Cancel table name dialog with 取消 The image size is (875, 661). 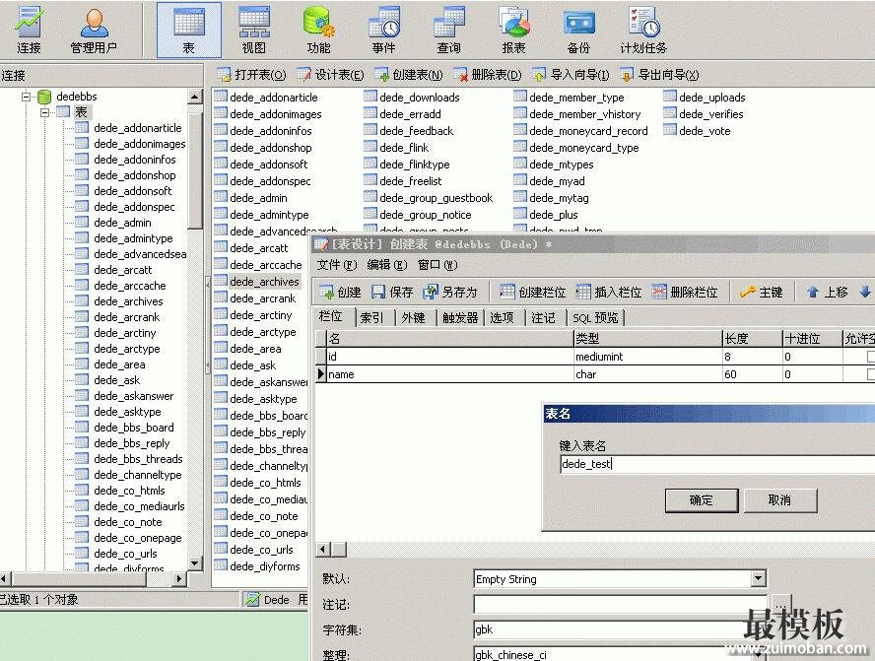coord(779,500)
